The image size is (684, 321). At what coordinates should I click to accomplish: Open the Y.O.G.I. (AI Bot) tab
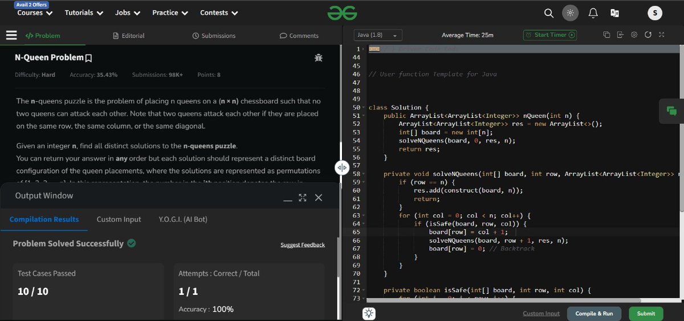tap(183, 219)
